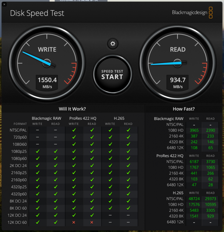224x232 pixels.
Task: Close the Disk Speed Test window
Action: tap(4, 4)
